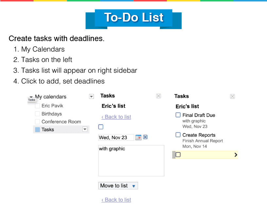
Task: Open the calendar date picker icon
Action: (138, 138)
